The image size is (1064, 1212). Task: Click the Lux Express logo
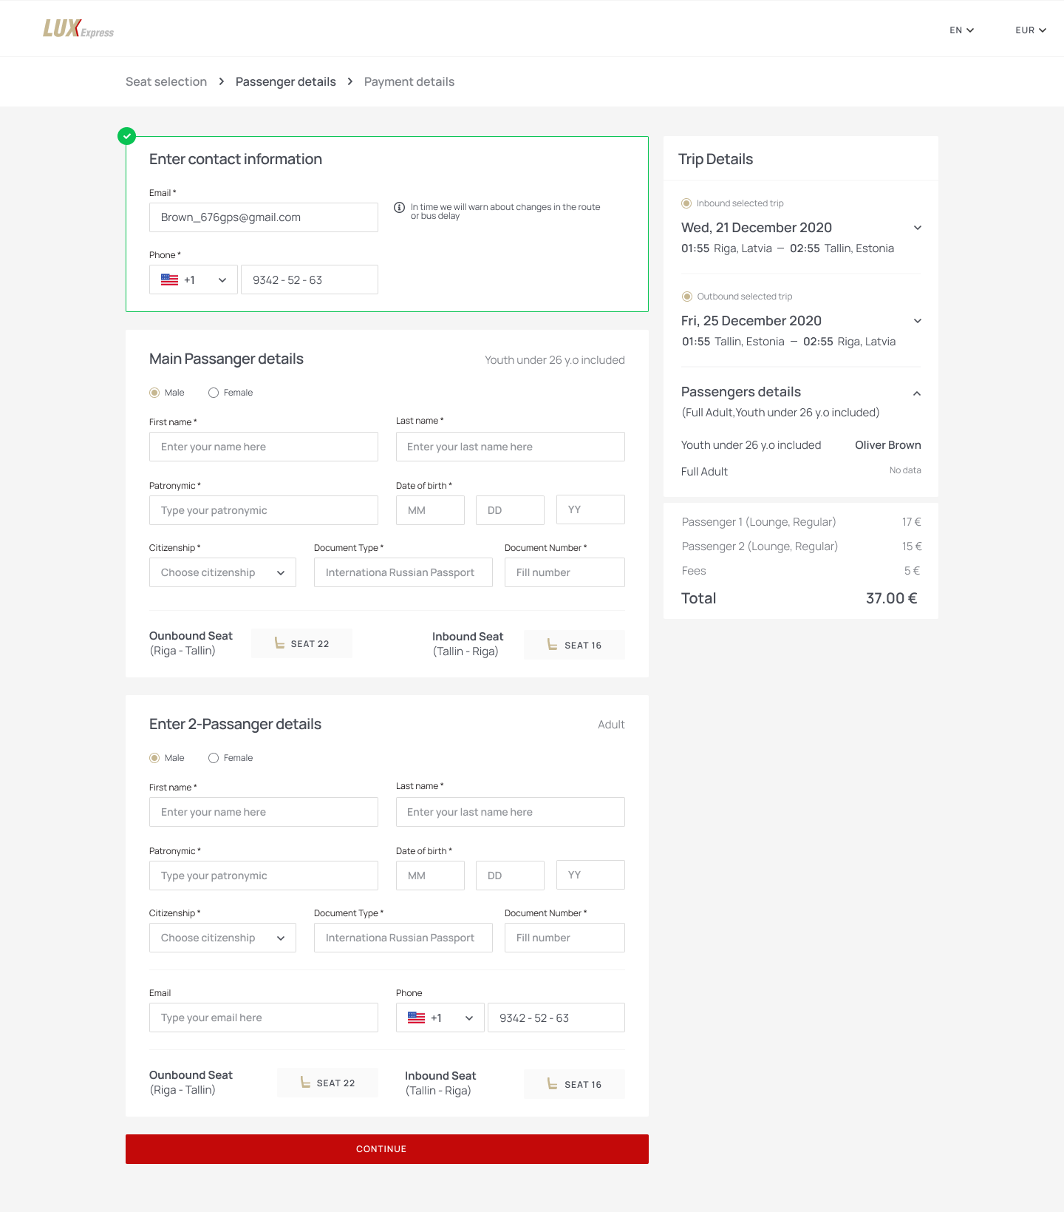78,29
